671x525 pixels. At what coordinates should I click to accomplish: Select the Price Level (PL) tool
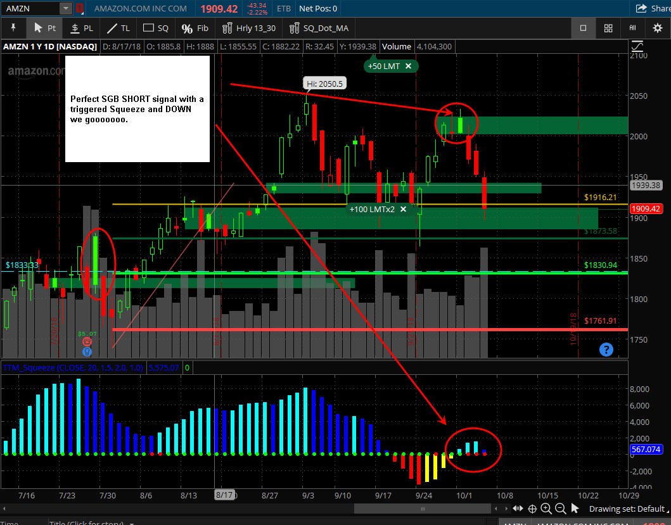pyautogui.click(x=82, y=28)
